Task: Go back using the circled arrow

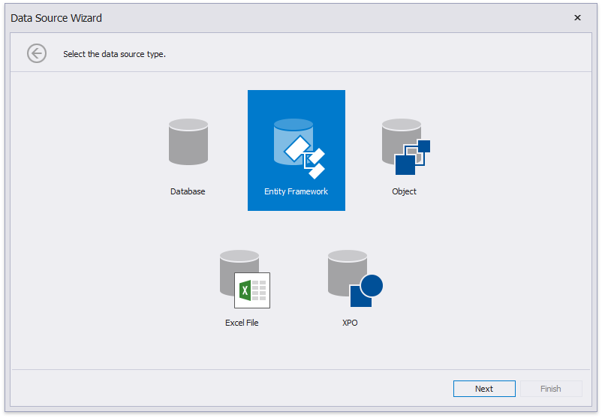Action: 37,53
